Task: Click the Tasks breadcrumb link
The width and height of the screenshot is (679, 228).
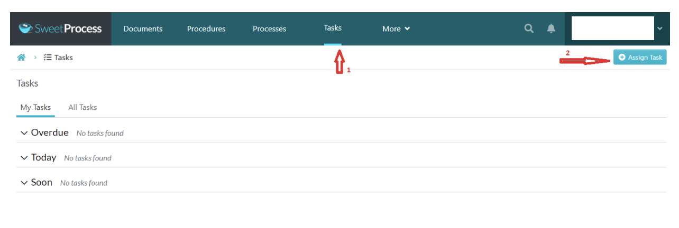Action: click(58, 58)
